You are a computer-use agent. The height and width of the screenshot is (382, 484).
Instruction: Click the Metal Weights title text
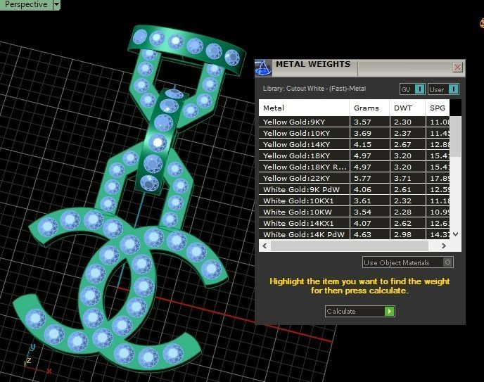coord(313,64)
